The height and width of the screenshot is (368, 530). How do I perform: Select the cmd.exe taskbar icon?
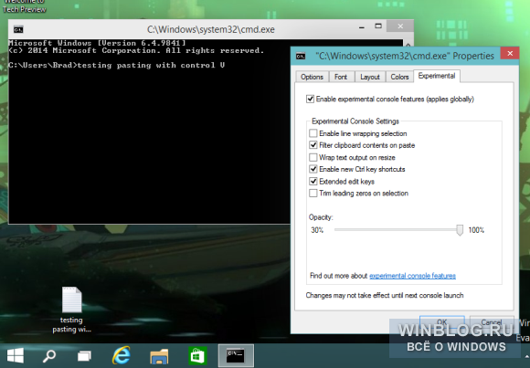pyautogui.click(x=236, y=355)
